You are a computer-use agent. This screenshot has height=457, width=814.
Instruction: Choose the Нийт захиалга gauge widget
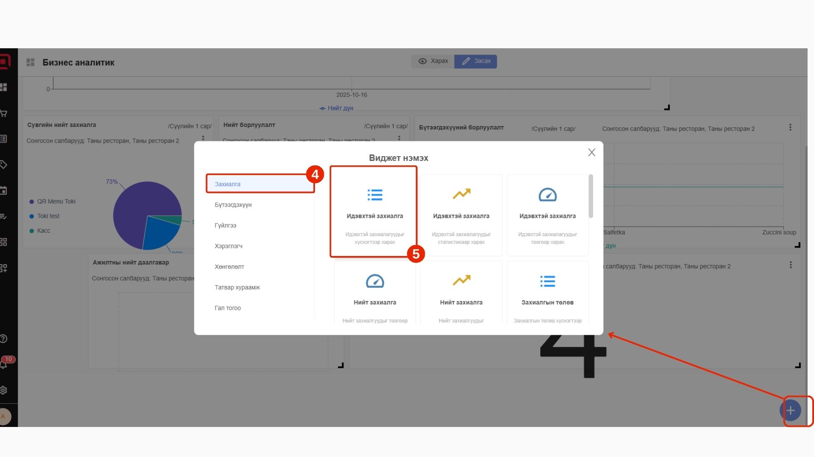tap(375, 293)
